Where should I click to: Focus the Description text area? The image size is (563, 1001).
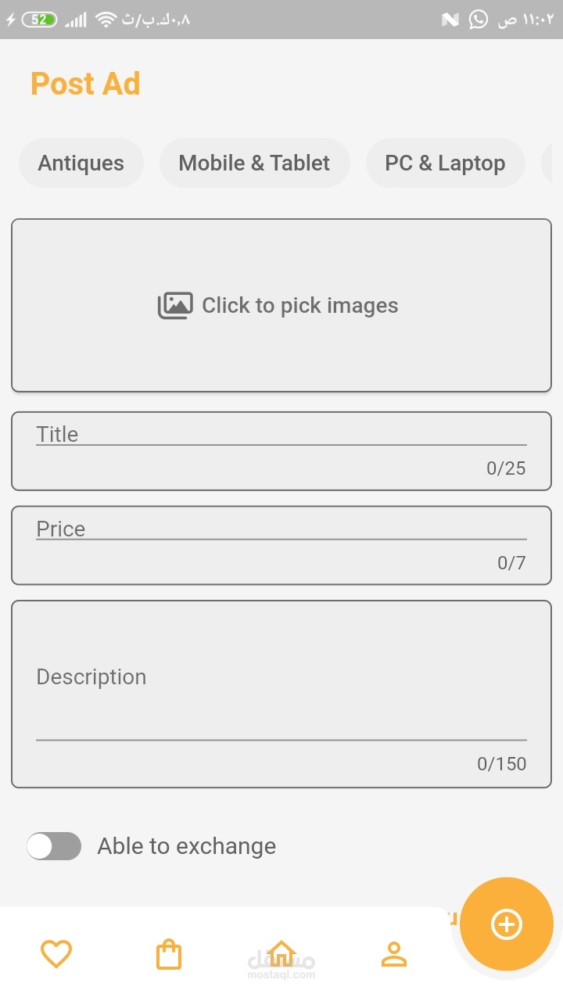[281, 694]
